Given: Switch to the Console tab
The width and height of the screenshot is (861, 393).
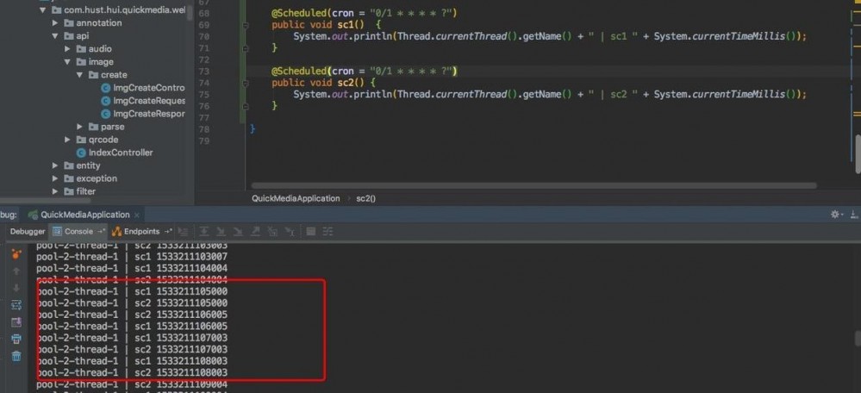Looking at the screenshot, I should tap(78, 232).
